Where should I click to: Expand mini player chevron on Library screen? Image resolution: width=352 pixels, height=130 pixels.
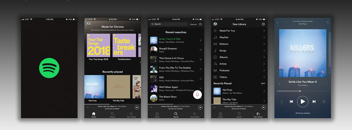(x=214, y=107)
